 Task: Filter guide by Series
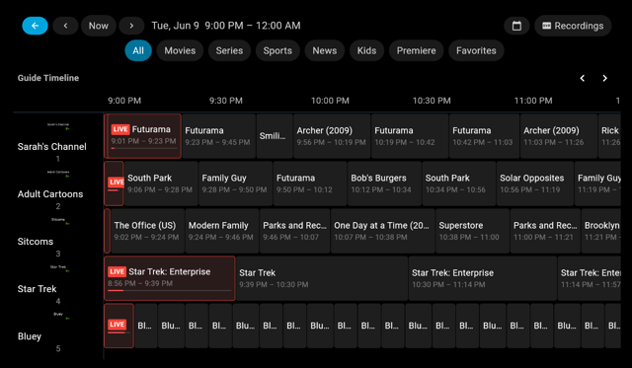pyautogui.click(x=229, y=50)
